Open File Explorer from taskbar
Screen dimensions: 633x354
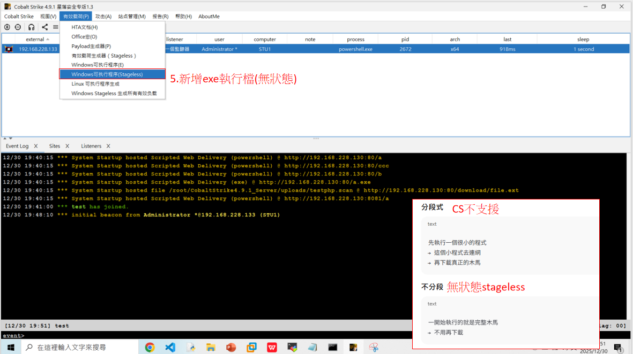pyautogui.click(x=211, y=347)
